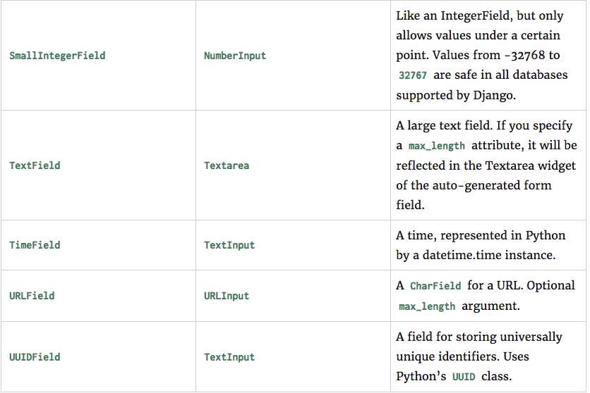
Task: Click TextInput in the UUIDField row
Action: coord(229,357)
